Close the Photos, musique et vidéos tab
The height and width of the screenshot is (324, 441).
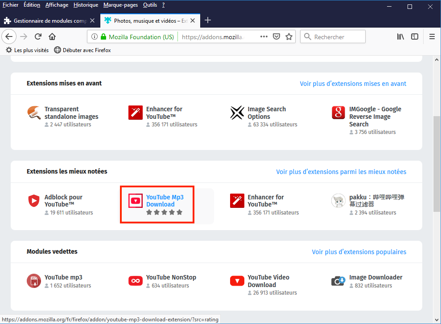[x=193, y=20]
